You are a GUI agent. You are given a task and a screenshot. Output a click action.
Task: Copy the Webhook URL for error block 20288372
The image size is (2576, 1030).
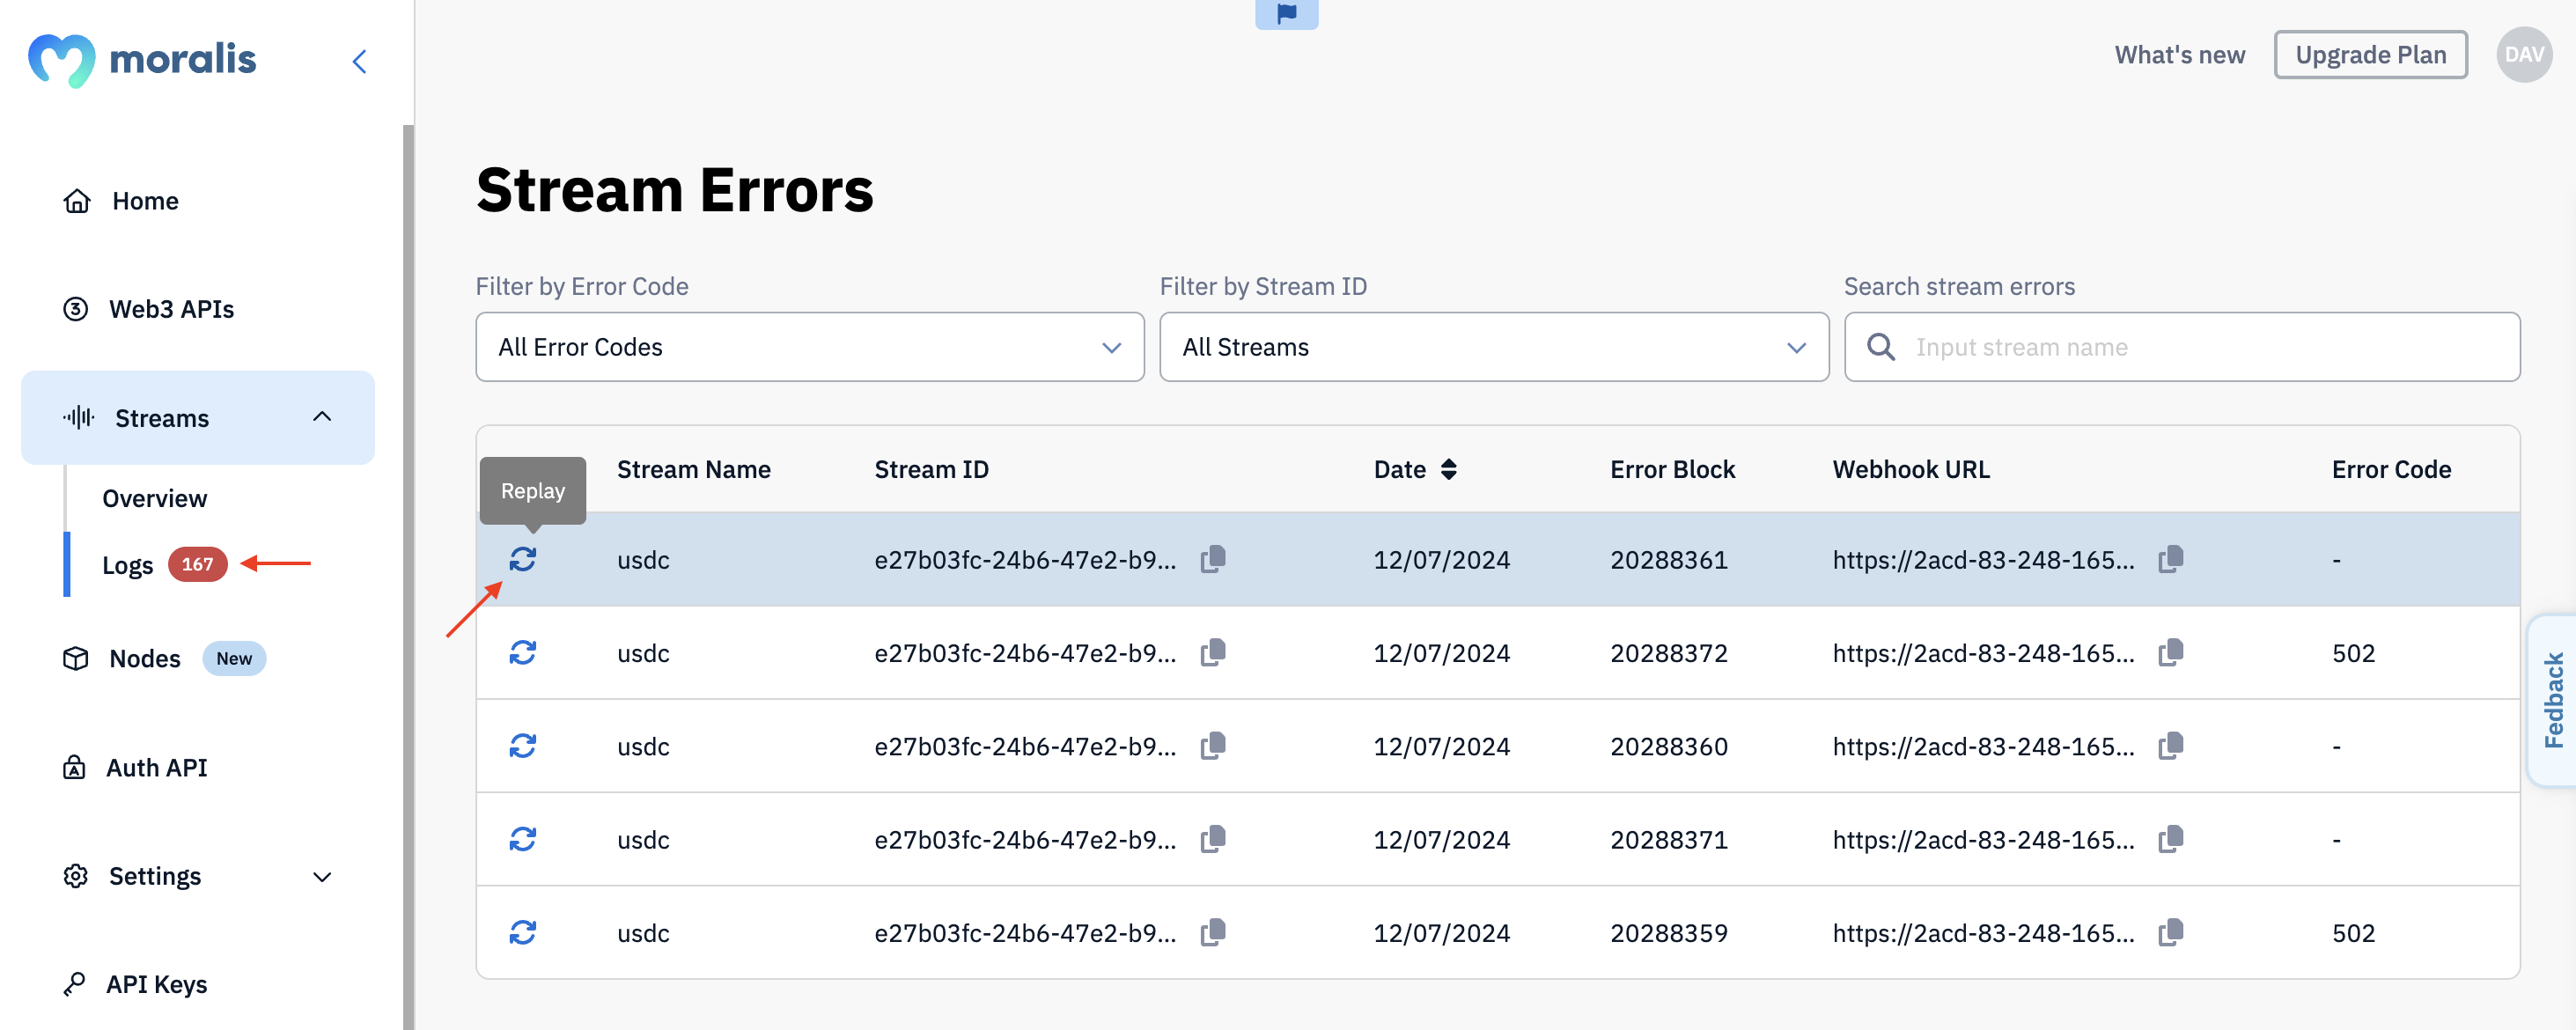[2172, 652]
